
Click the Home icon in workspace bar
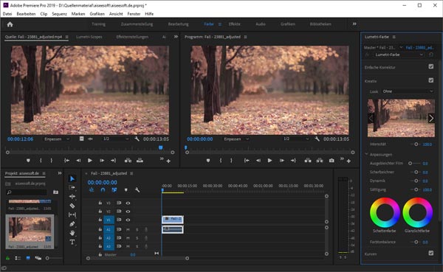[x=10, y=24]
